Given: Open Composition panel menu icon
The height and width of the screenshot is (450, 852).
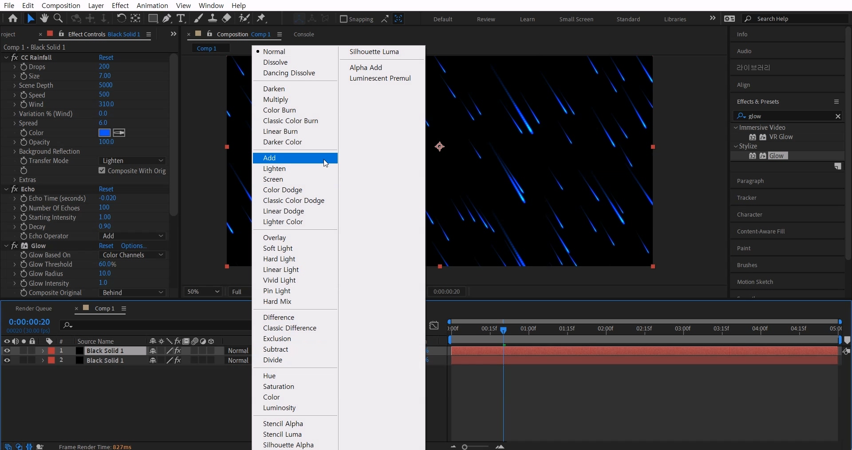Looking at the screenshot, I should 280,34.
